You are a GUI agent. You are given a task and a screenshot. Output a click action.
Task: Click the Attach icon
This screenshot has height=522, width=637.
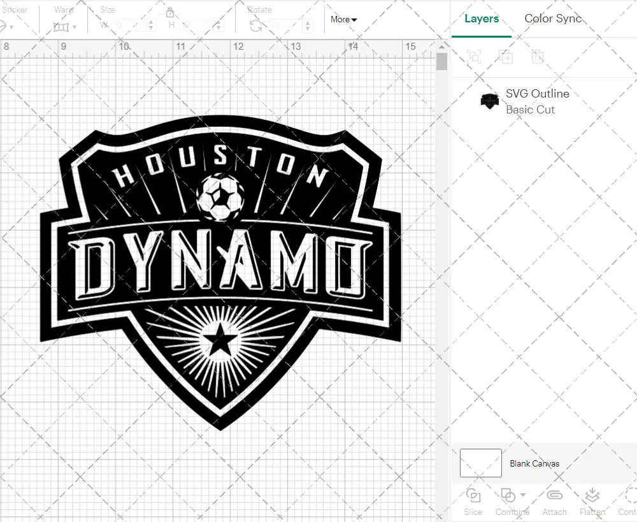pyautogui.click(x=554, y=503)
